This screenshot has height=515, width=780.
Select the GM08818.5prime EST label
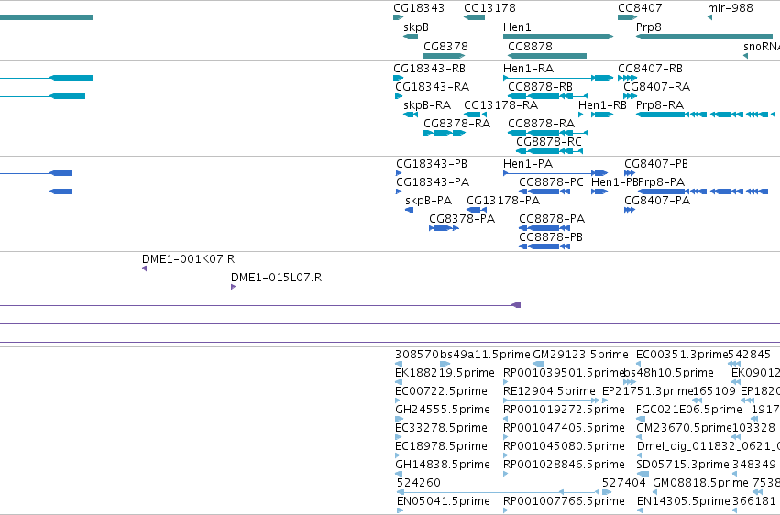pos(700,483)
